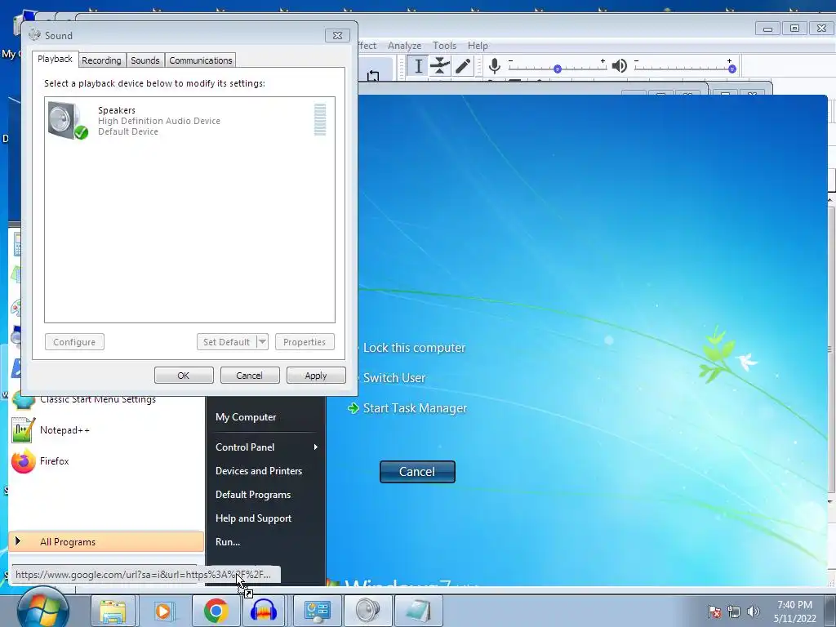This screenshot has height=627, width=836.
Task: Select the Audacity Draw pencil tool
Action: (x=462, y=66)
